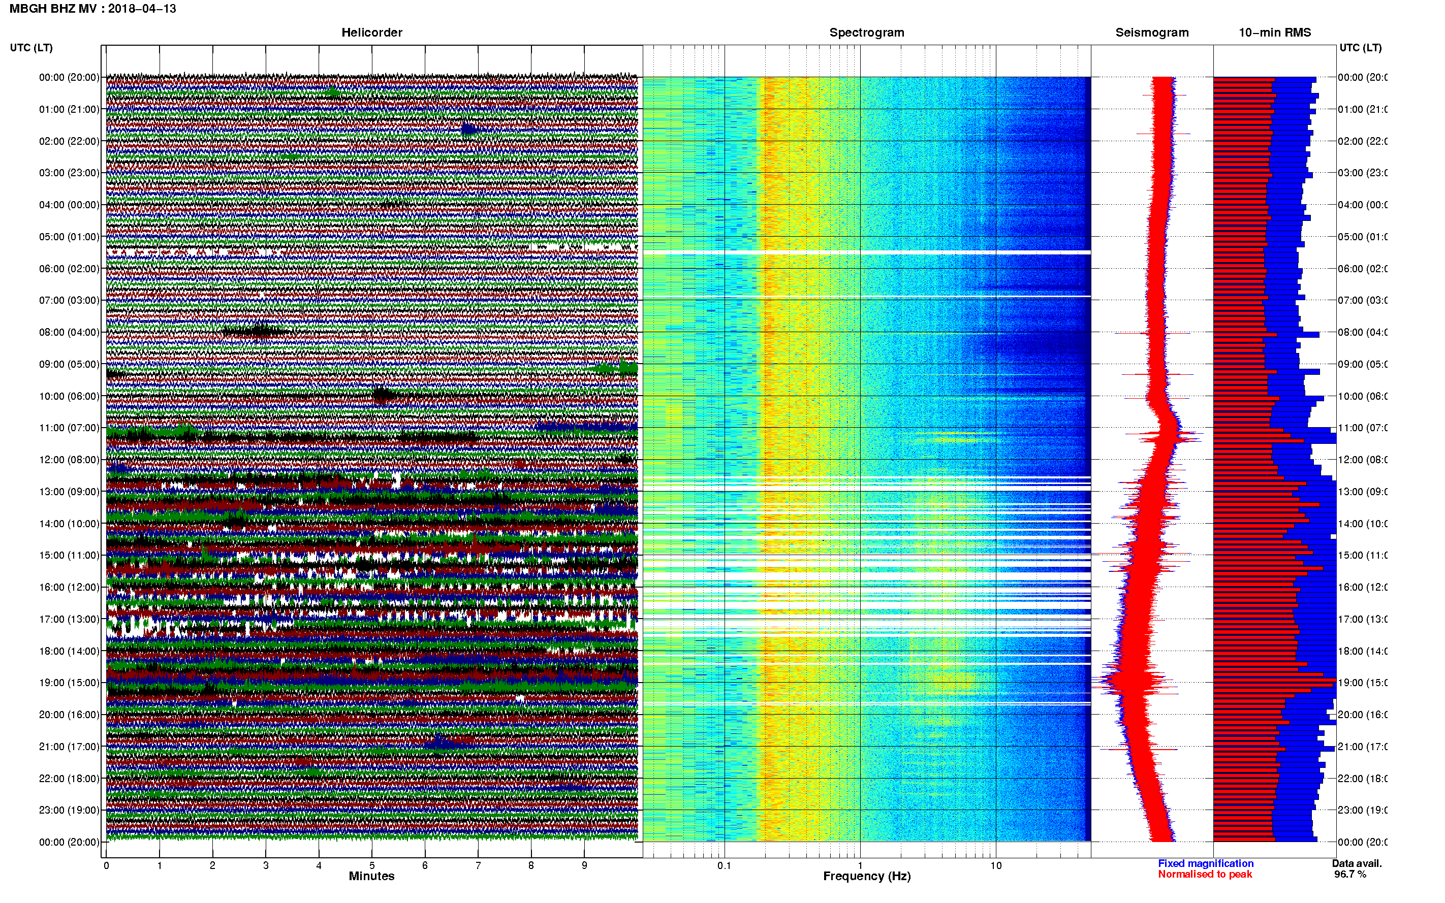Click the white spectrogram data gap before 06:00

(x=867, y=252)
